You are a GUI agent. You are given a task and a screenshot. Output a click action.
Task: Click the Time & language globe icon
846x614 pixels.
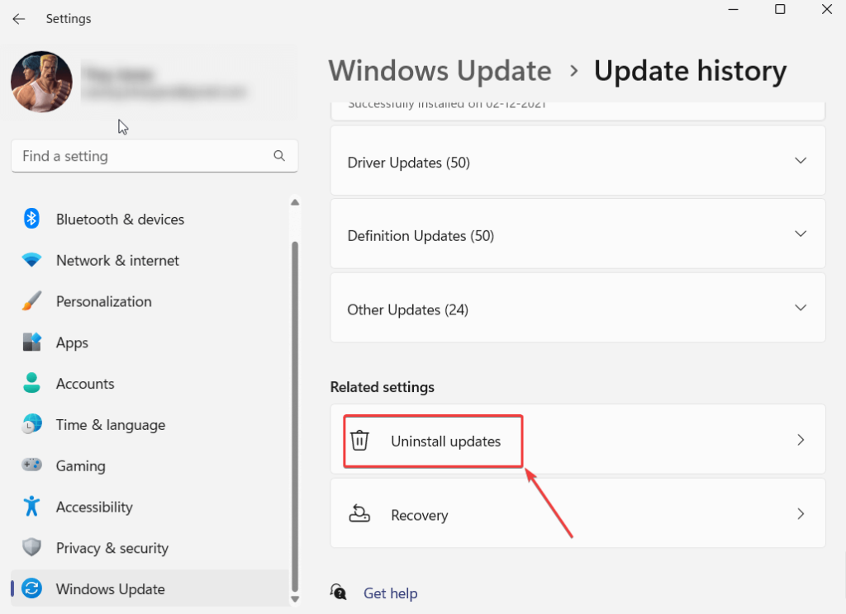32,424
